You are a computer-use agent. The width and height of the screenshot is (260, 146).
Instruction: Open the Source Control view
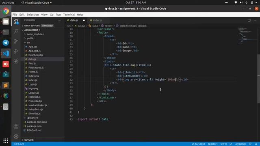point(16,41)
